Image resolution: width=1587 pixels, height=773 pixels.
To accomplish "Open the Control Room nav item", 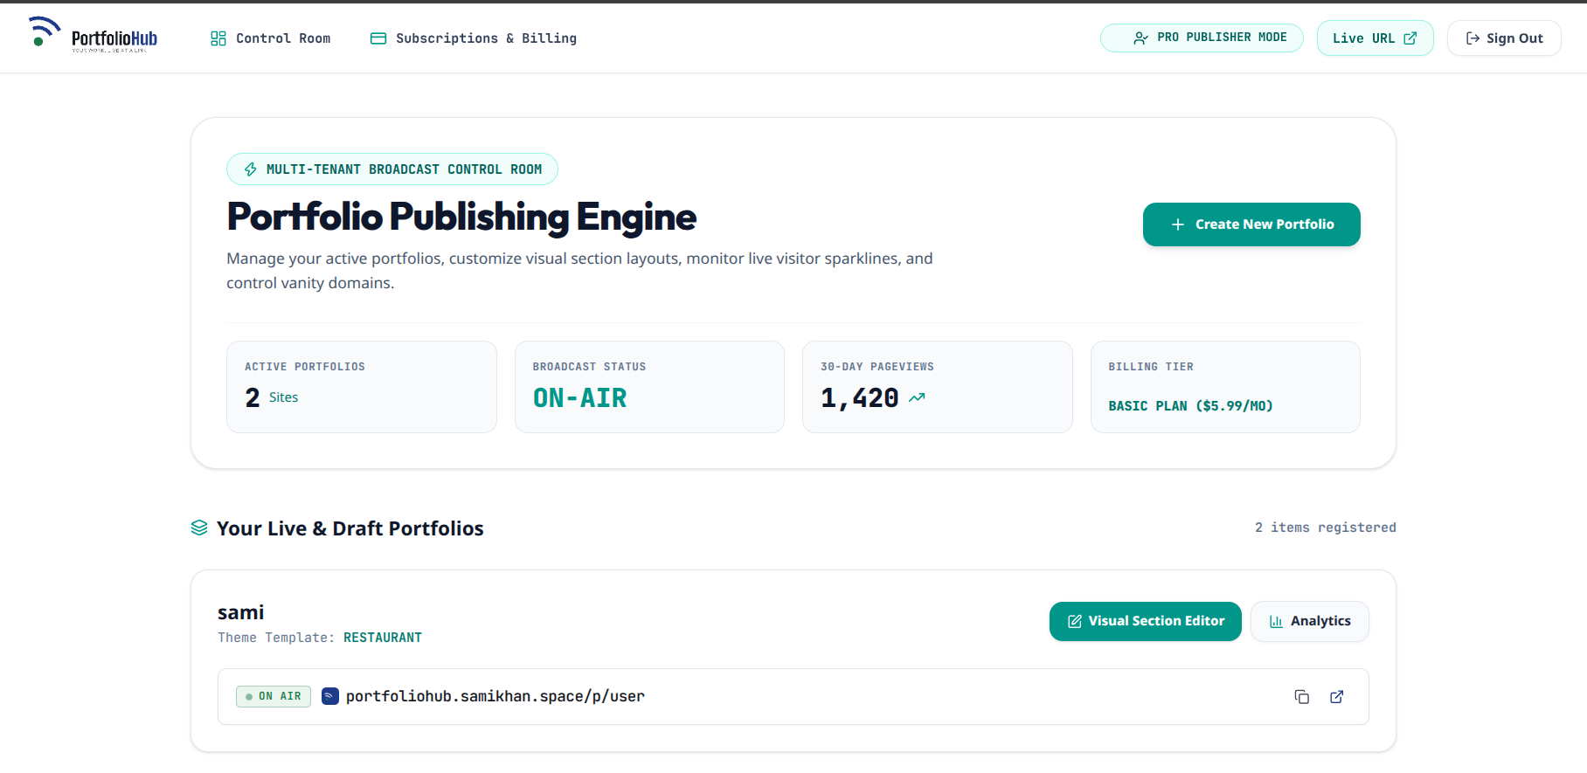I will [x=271, y=38].
